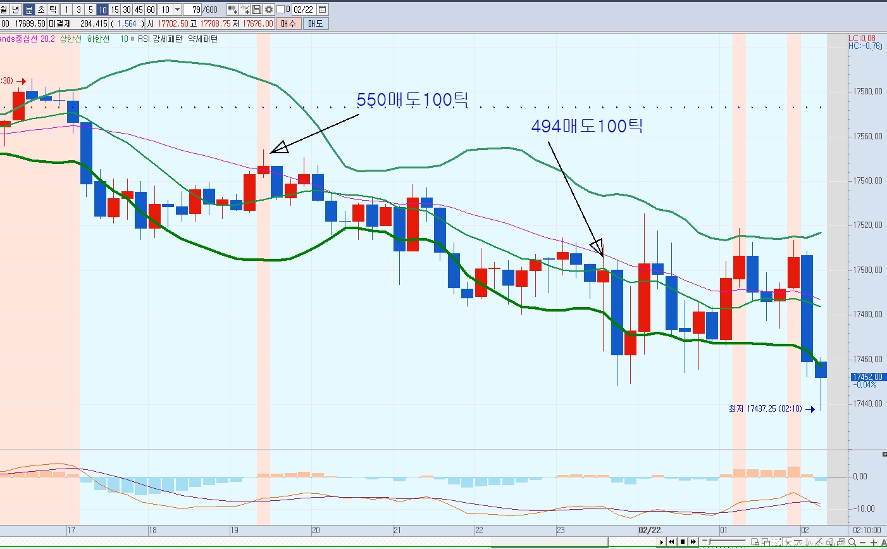The image size is (887, 549).
Task: Switch to 1-minute interval
Action: point(66,9)
